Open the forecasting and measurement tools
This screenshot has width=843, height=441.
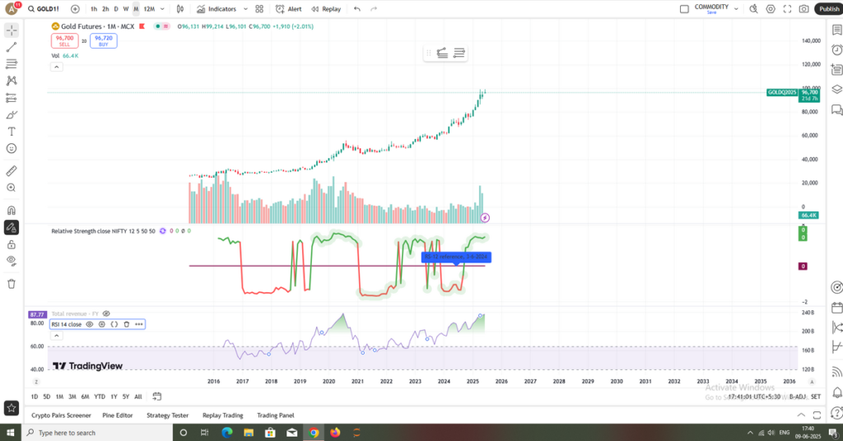click(x=12, y=98)
